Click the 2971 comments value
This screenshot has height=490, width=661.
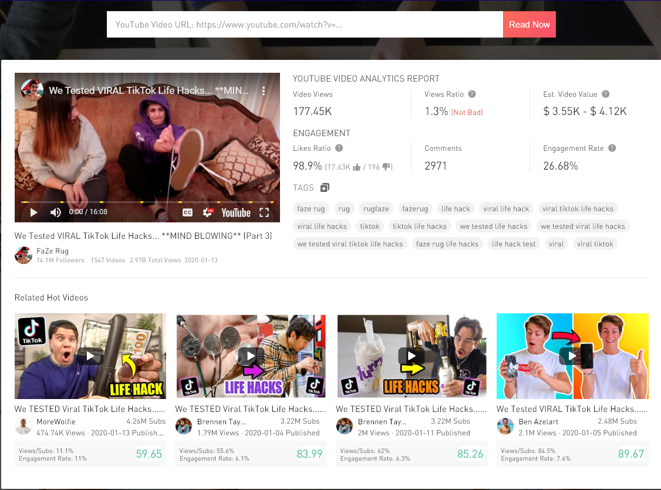436,166
